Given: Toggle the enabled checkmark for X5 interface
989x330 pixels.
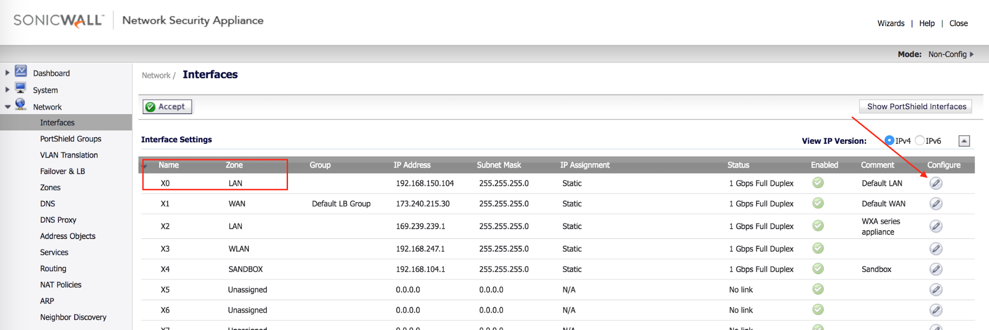Looking at the screenshot, I should click(818, 289).
